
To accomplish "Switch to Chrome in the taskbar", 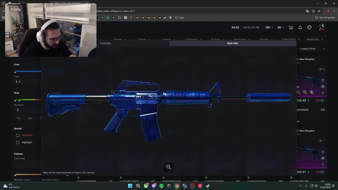I will 177,186.
